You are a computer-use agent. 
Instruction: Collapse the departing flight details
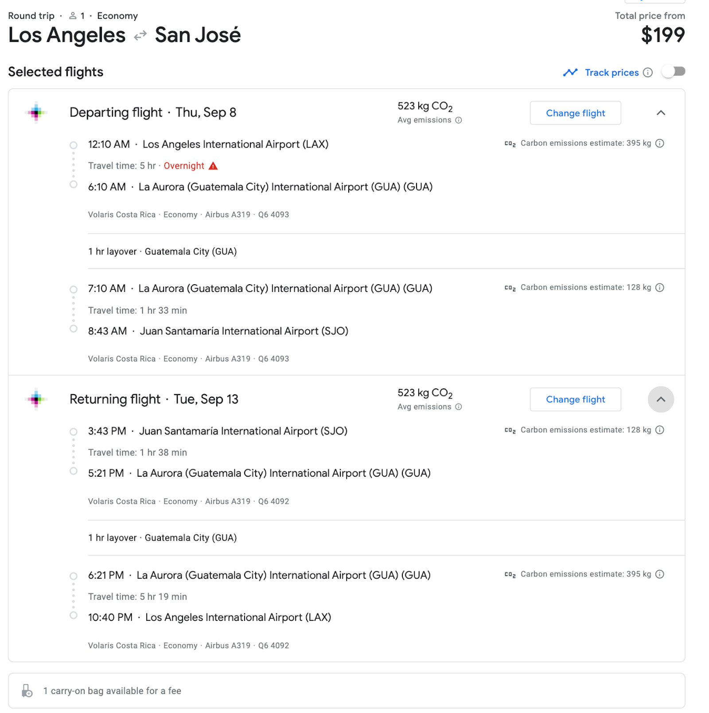(661, 113)
